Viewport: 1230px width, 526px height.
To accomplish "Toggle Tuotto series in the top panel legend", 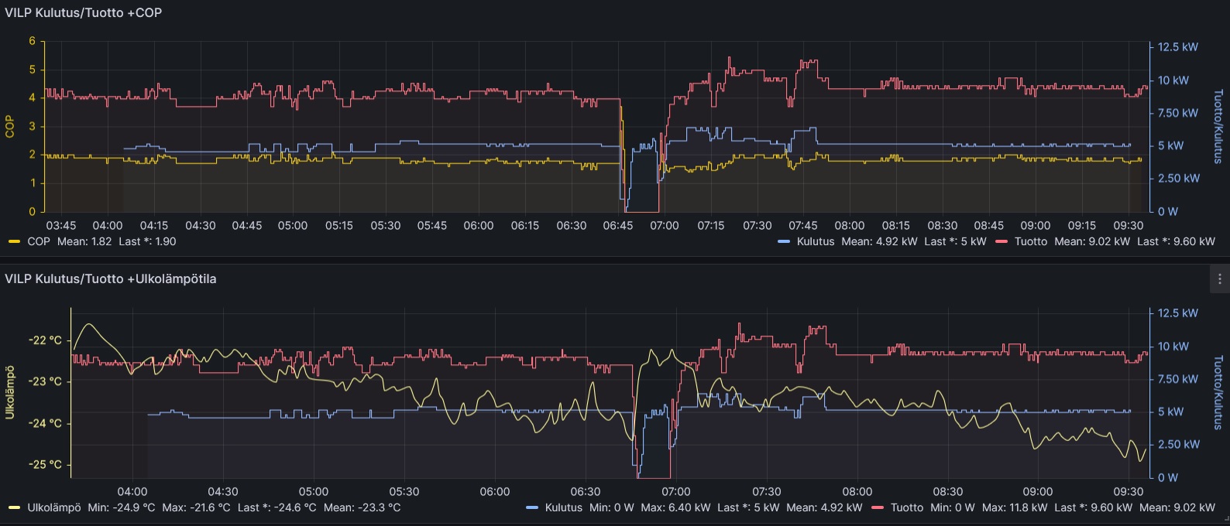I will [x=1030, y=241].
